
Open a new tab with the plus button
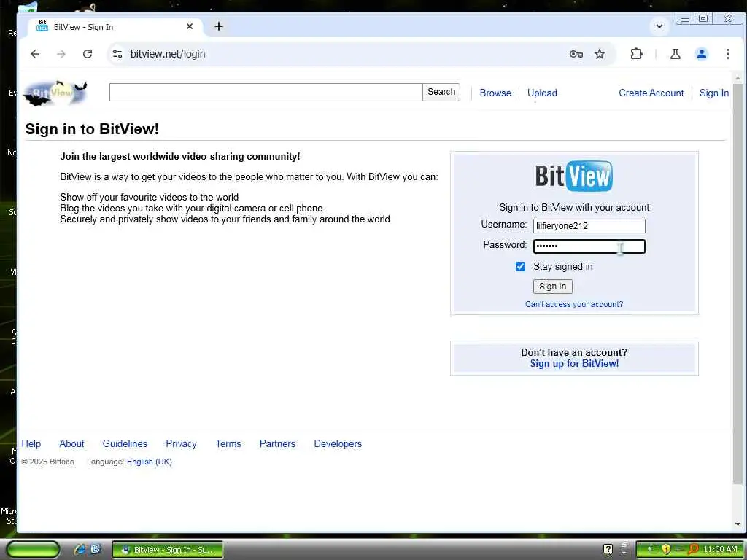(219, 26)
